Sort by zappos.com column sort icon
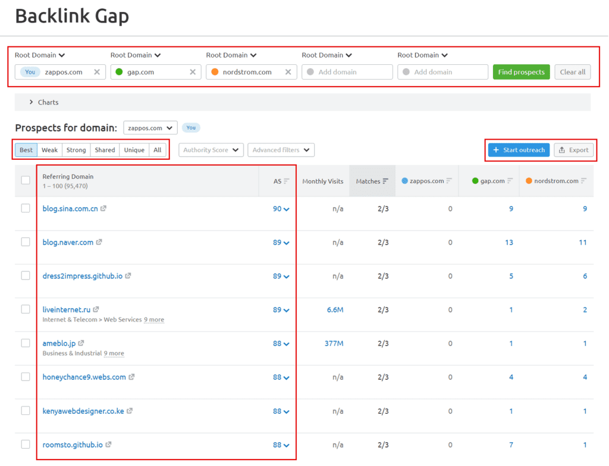The image size is (609, 466). coord(449,181)
